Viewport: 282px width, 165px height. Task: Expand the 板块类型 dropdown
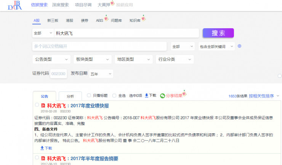coord(93,59)
